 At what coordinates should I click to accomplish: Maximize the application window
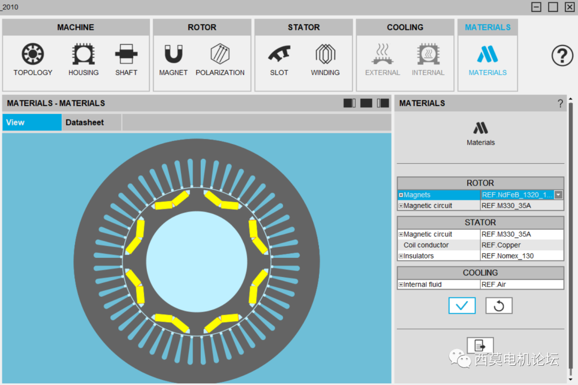(553, 7)
